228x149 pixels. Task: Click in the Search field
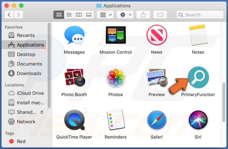pos(200,15)
